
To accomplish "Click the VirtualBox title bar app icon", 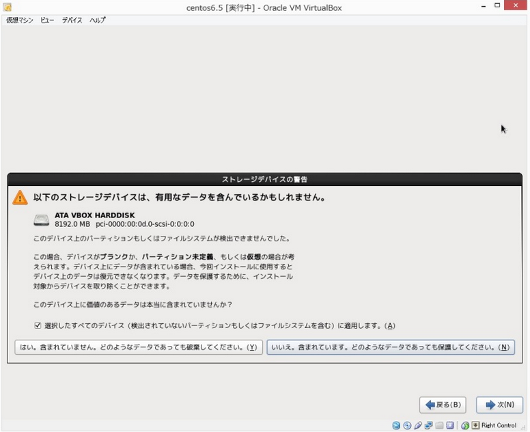I will coord(7,7).
